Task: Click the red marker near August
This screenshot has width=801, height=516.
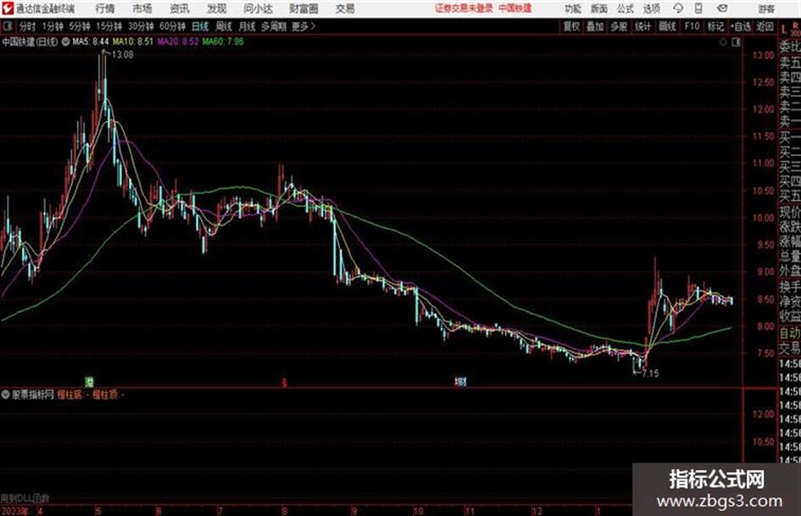Action: click(x=285, y=382)
